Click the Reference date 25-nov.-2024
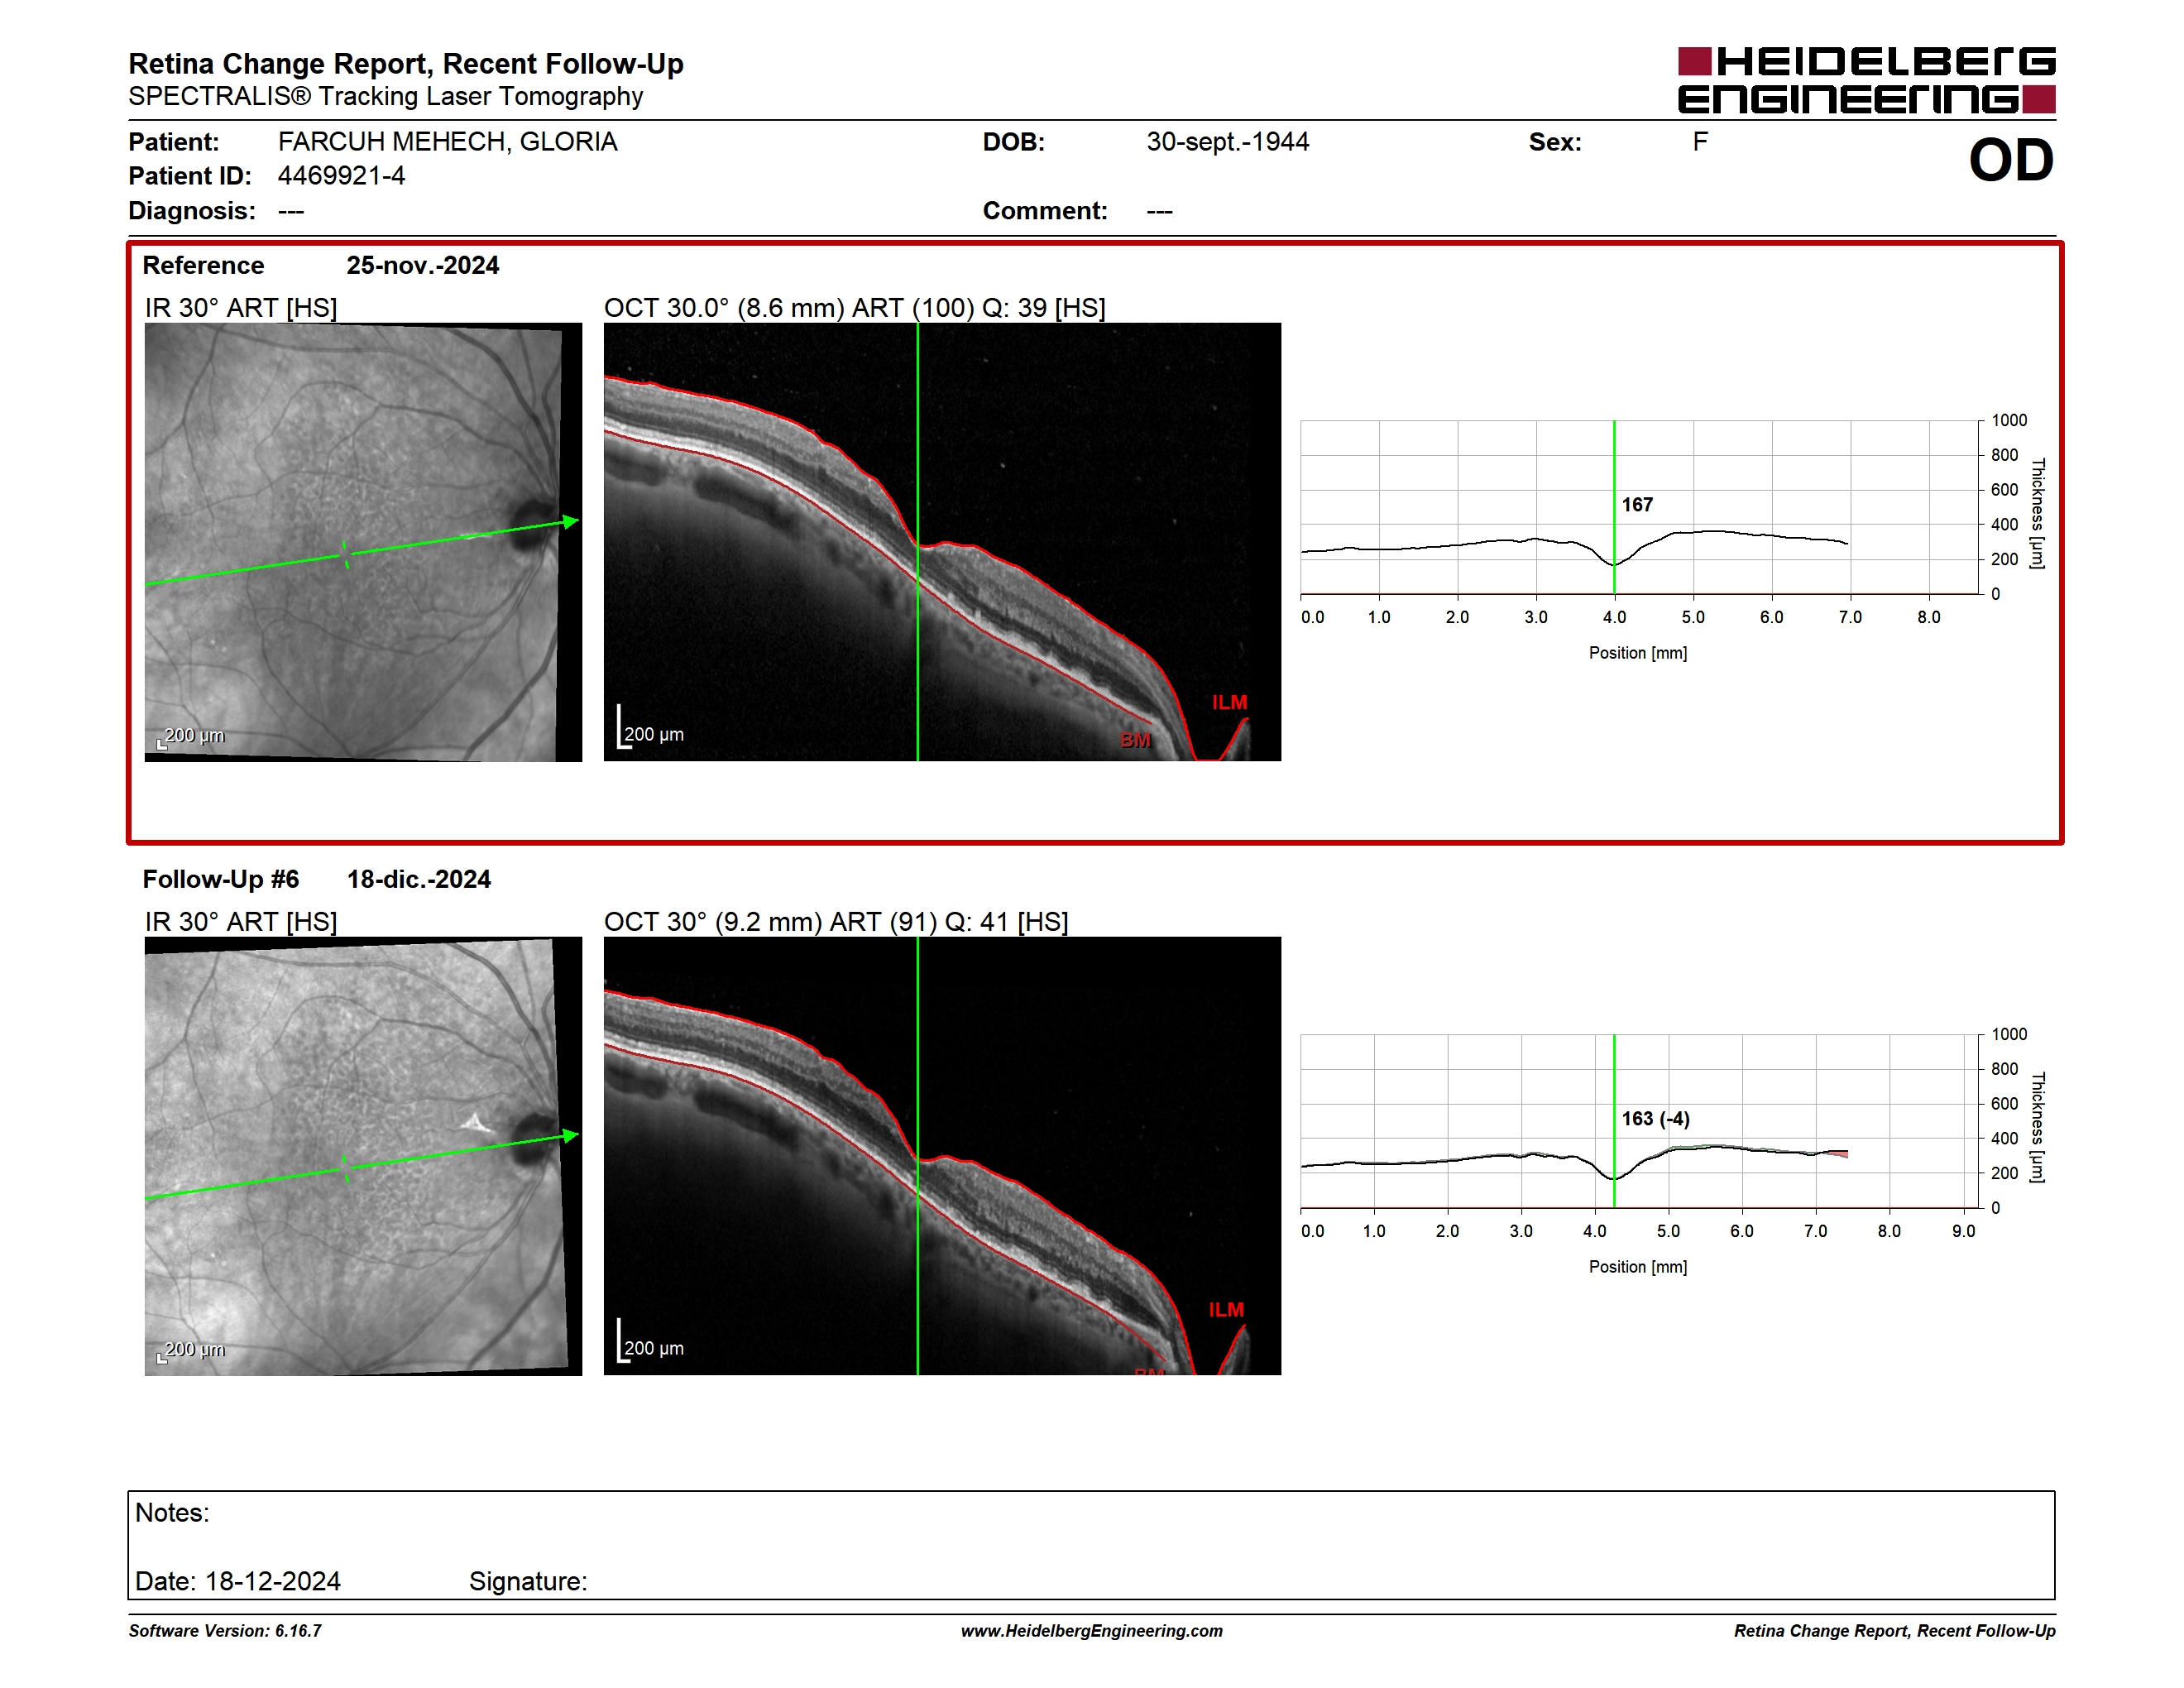The width and height of the screenshot is (2184, 1688). click(x=423, y=265)
